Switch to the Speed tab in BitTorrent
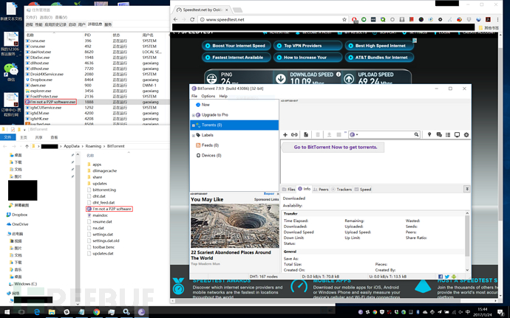510x318 pixels. (x=363, y=189)
